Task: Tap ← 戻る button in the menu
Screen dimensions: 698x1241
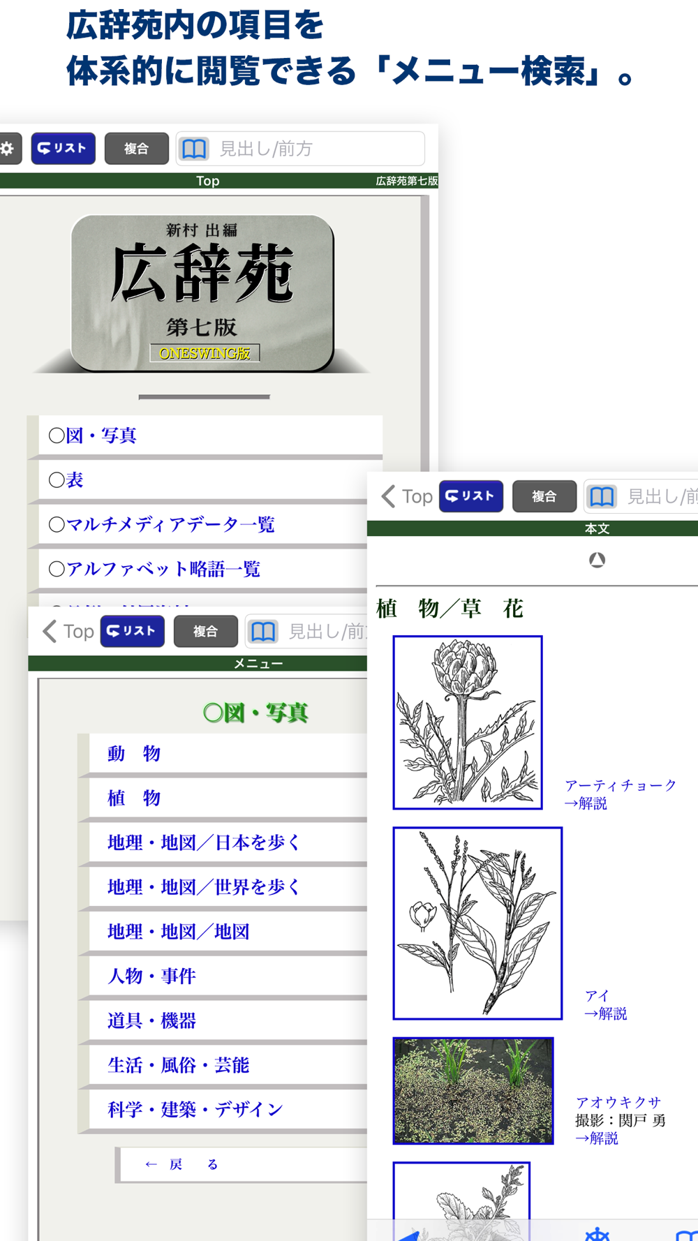Action: click(x=244, y=1164)
